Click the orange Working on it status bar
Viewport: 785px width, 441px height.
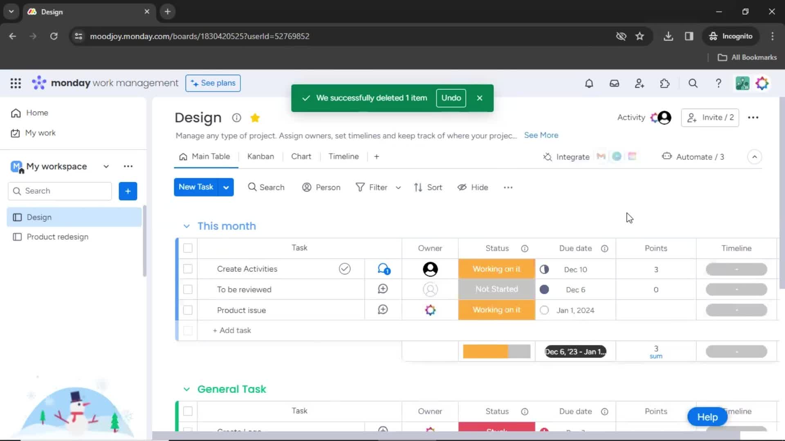pos(497,269)
